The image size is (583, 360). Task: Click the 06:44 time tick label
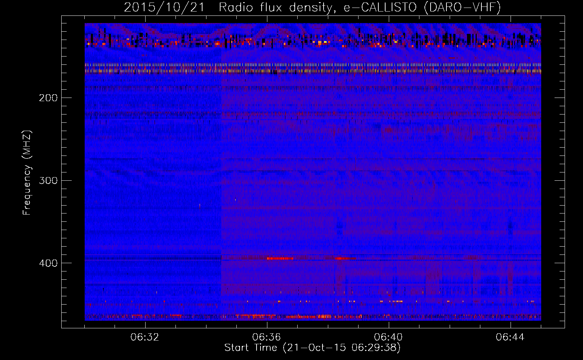click(510, 337)
